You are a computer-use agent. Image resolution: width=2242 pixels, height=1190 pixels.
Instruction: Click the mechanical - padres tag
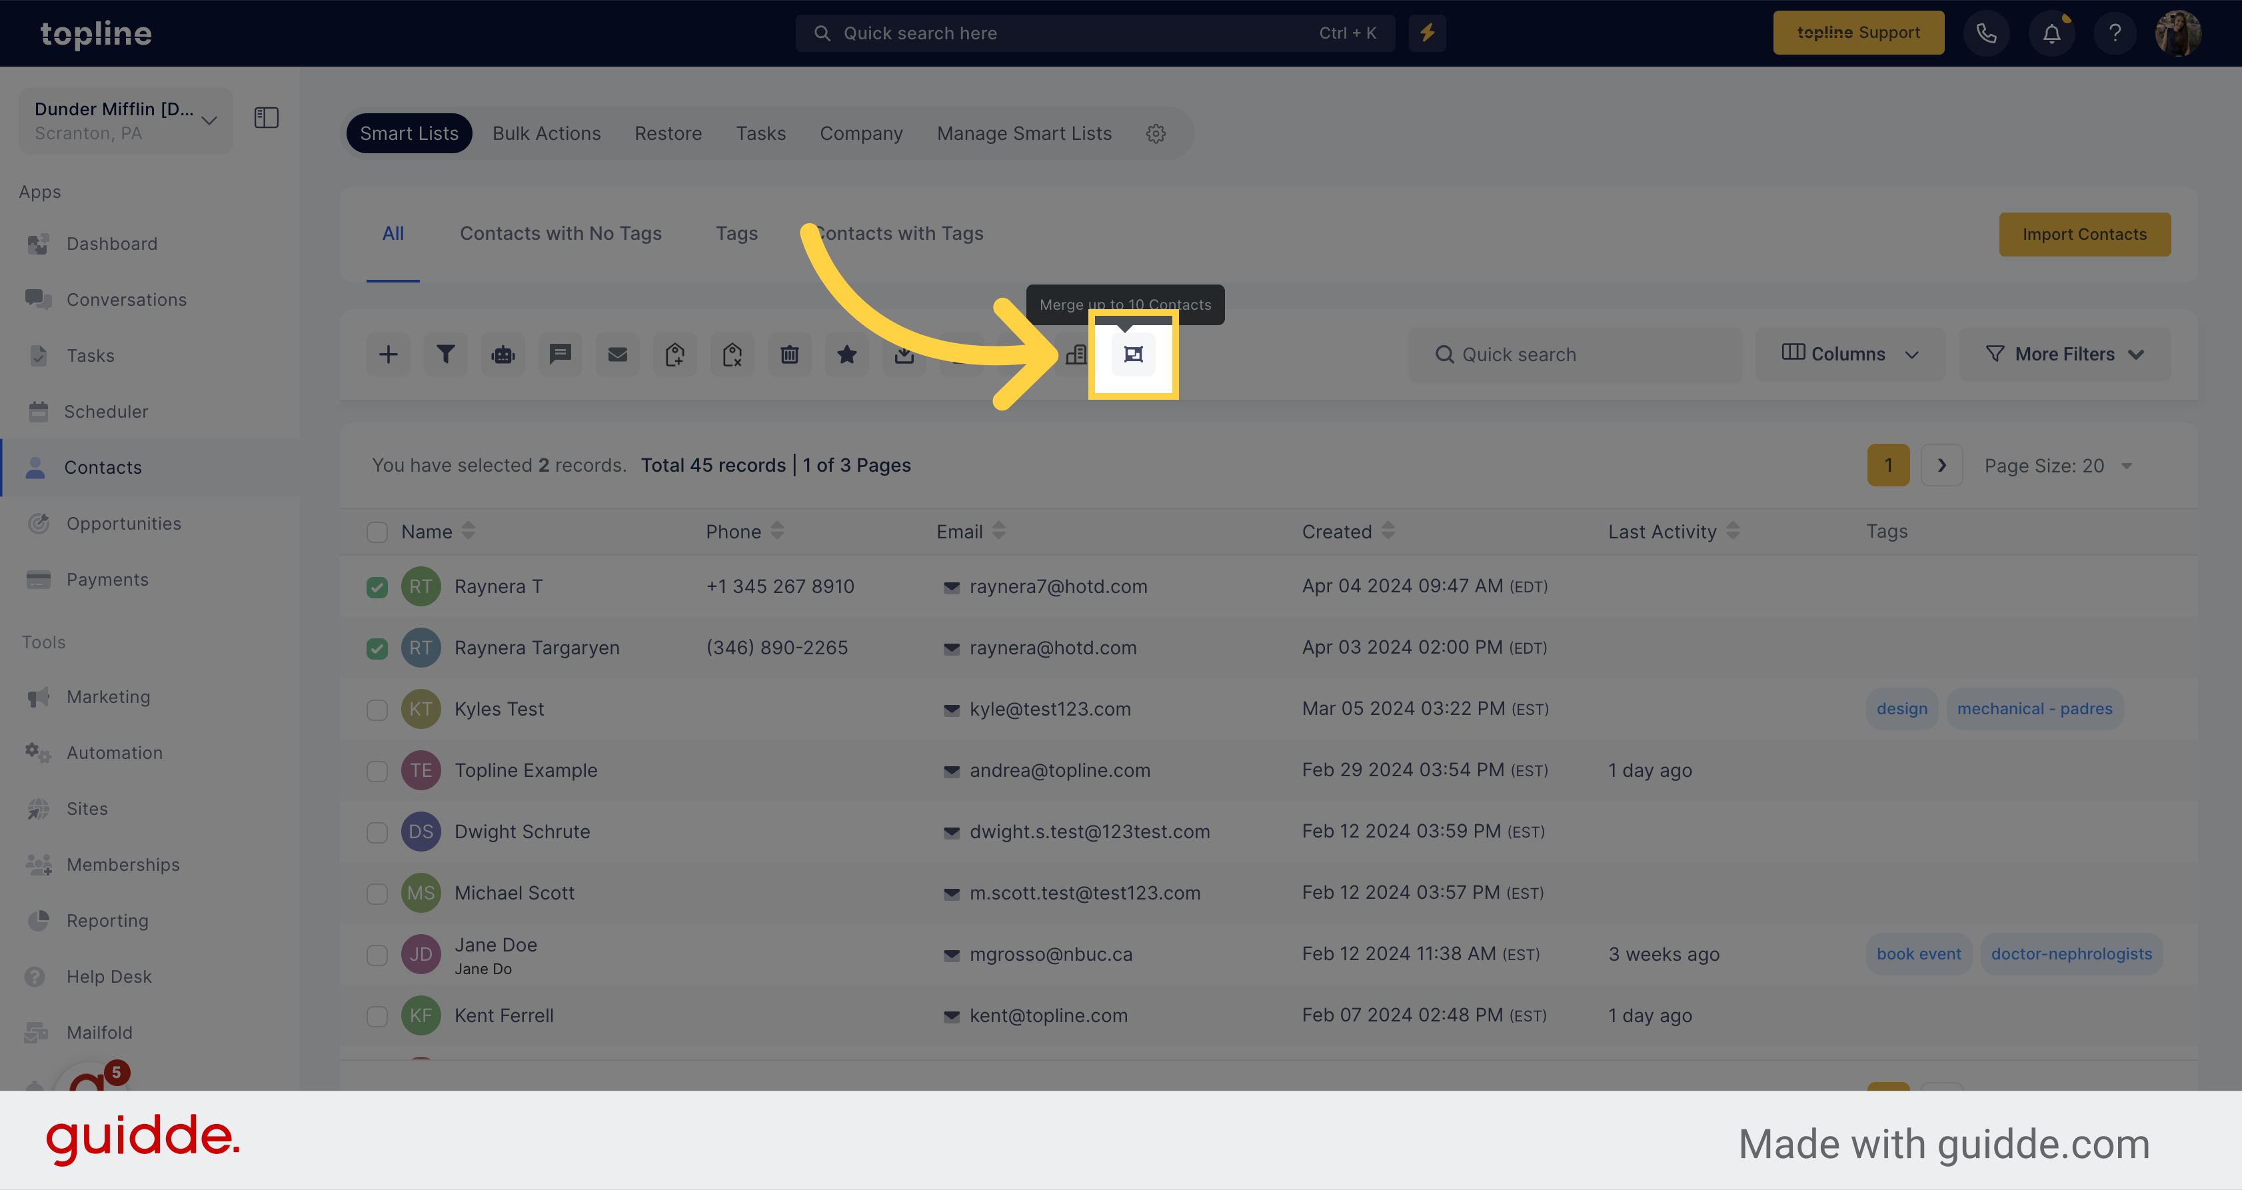[x=2035, y=709]
